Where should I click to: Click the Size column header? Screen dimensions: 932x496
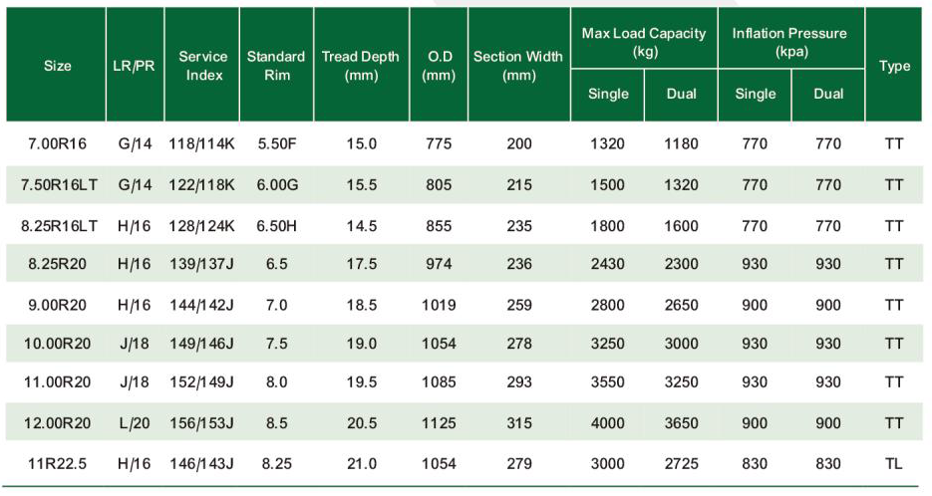click(x=58, y=66)
